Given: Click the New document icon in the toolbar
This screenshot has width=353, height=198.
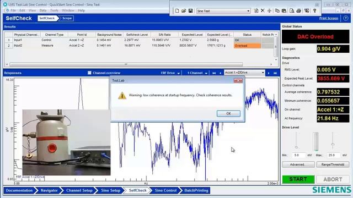Looking at the screenshot, I should click(177, 11).
